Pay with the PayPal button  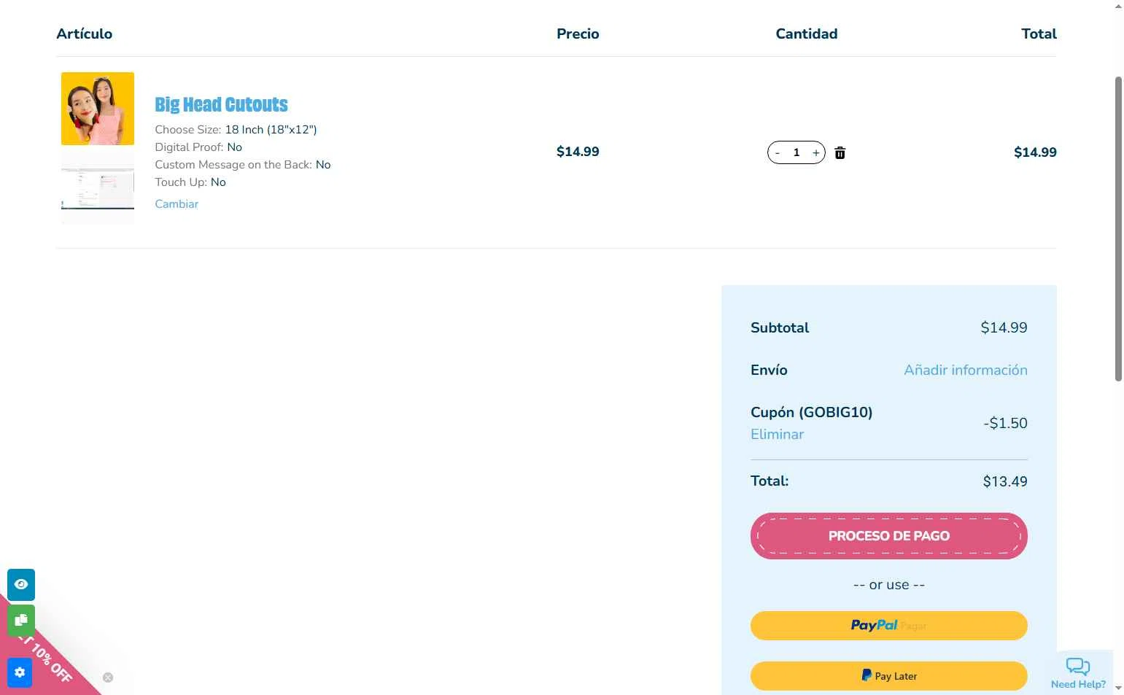point(888,626)
